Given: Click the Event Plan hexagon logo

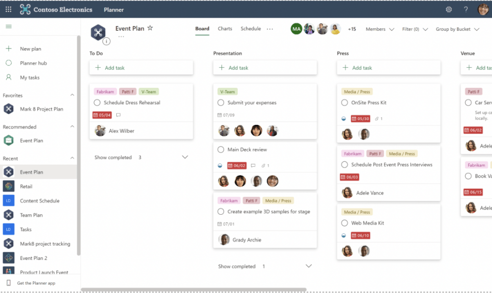Looking at the screenshot, I should [x=98, y=32].
